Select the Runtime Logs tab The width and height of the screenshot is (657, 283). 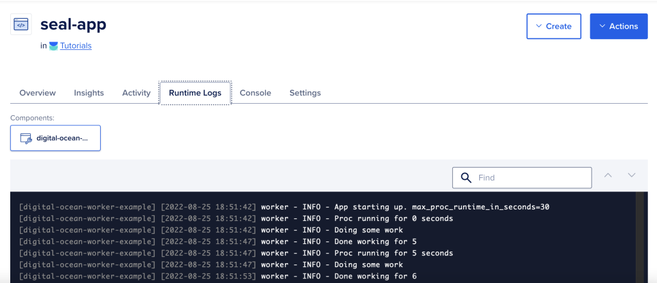195,93
